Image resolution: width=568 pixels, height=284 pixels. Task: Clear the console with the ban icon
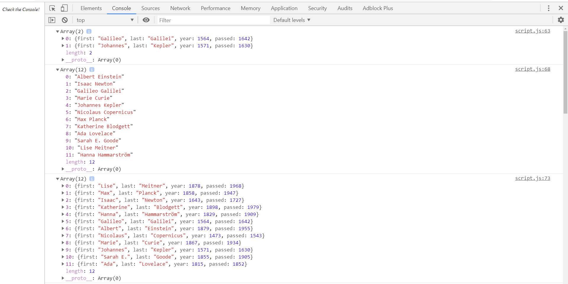click(64, 20)
